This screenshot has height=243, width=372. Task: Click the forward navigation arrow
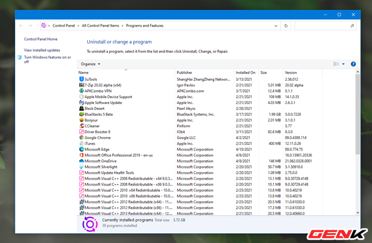(x=30, y=26)
